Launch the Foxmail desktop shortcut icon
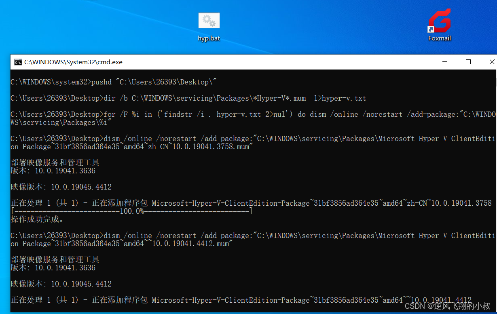 click(x=440, y=21)
